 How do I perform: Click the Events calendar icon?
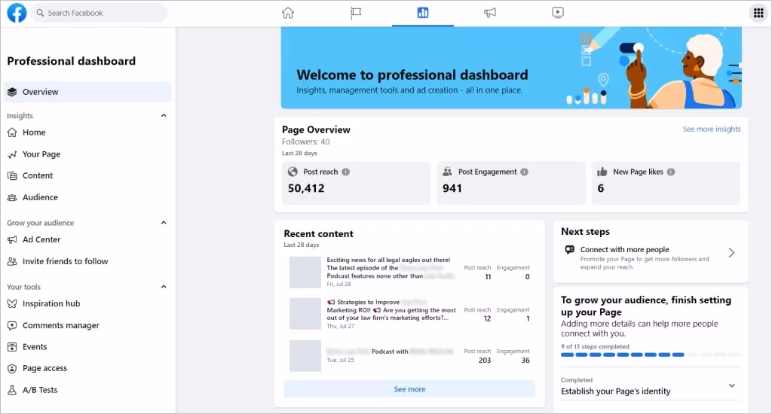12,347
